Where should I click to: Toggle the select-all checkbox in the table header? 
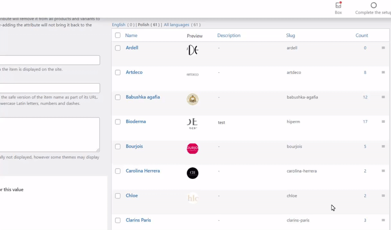point(118,35)
